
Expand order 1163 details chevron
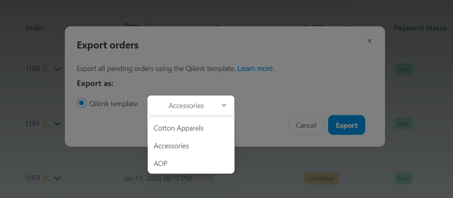tap(57, 178)
